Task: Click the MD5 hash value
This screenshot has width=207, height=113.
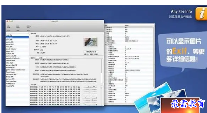Action: (54, 63)
